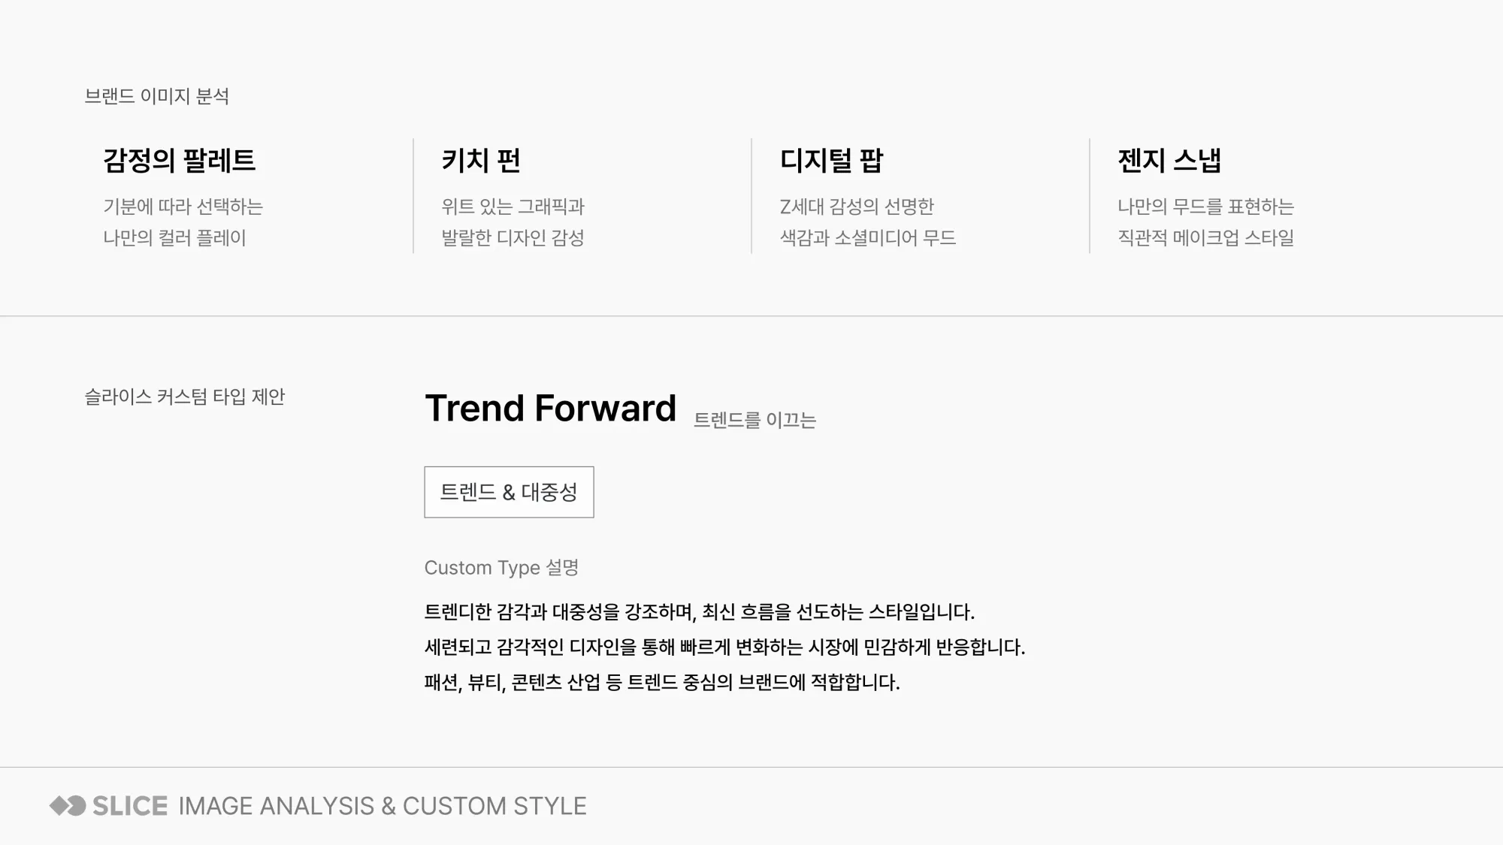
Task: Click the 나만의 무드를 표현하는 description line
Action: tap(1206, 207)
